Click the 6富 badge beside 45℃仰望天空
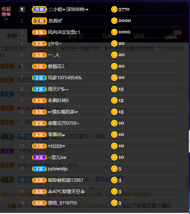This screenshot has width=190, height=214. tap(39, 192)
